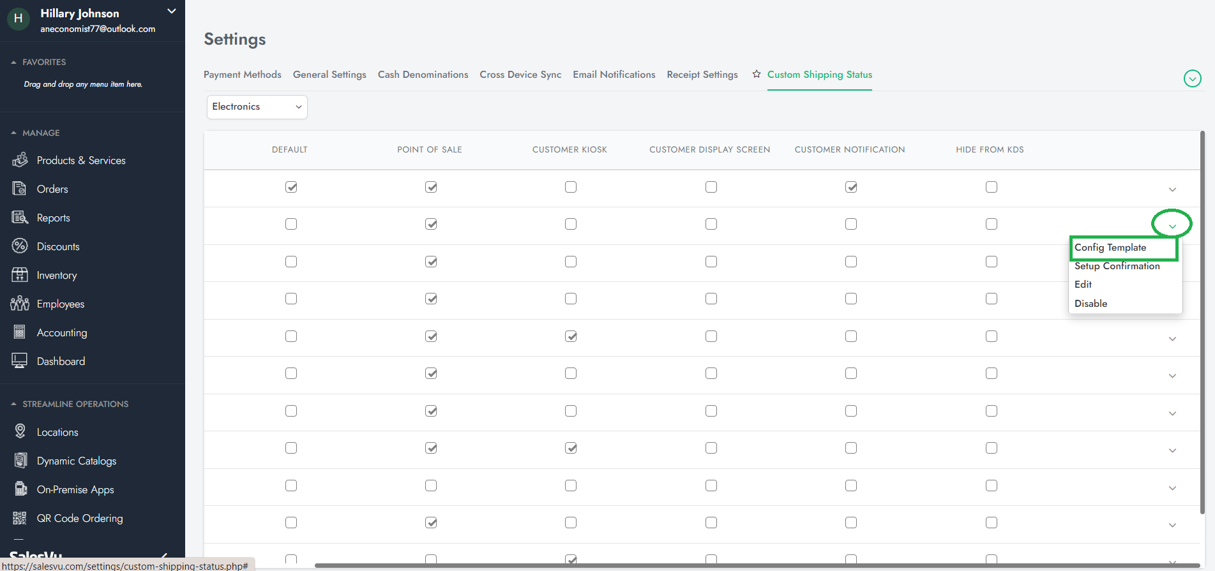Open the Electronics category dropdown
The height and width of the screenshot is (571, 1215).
click(x=257, y=107)
